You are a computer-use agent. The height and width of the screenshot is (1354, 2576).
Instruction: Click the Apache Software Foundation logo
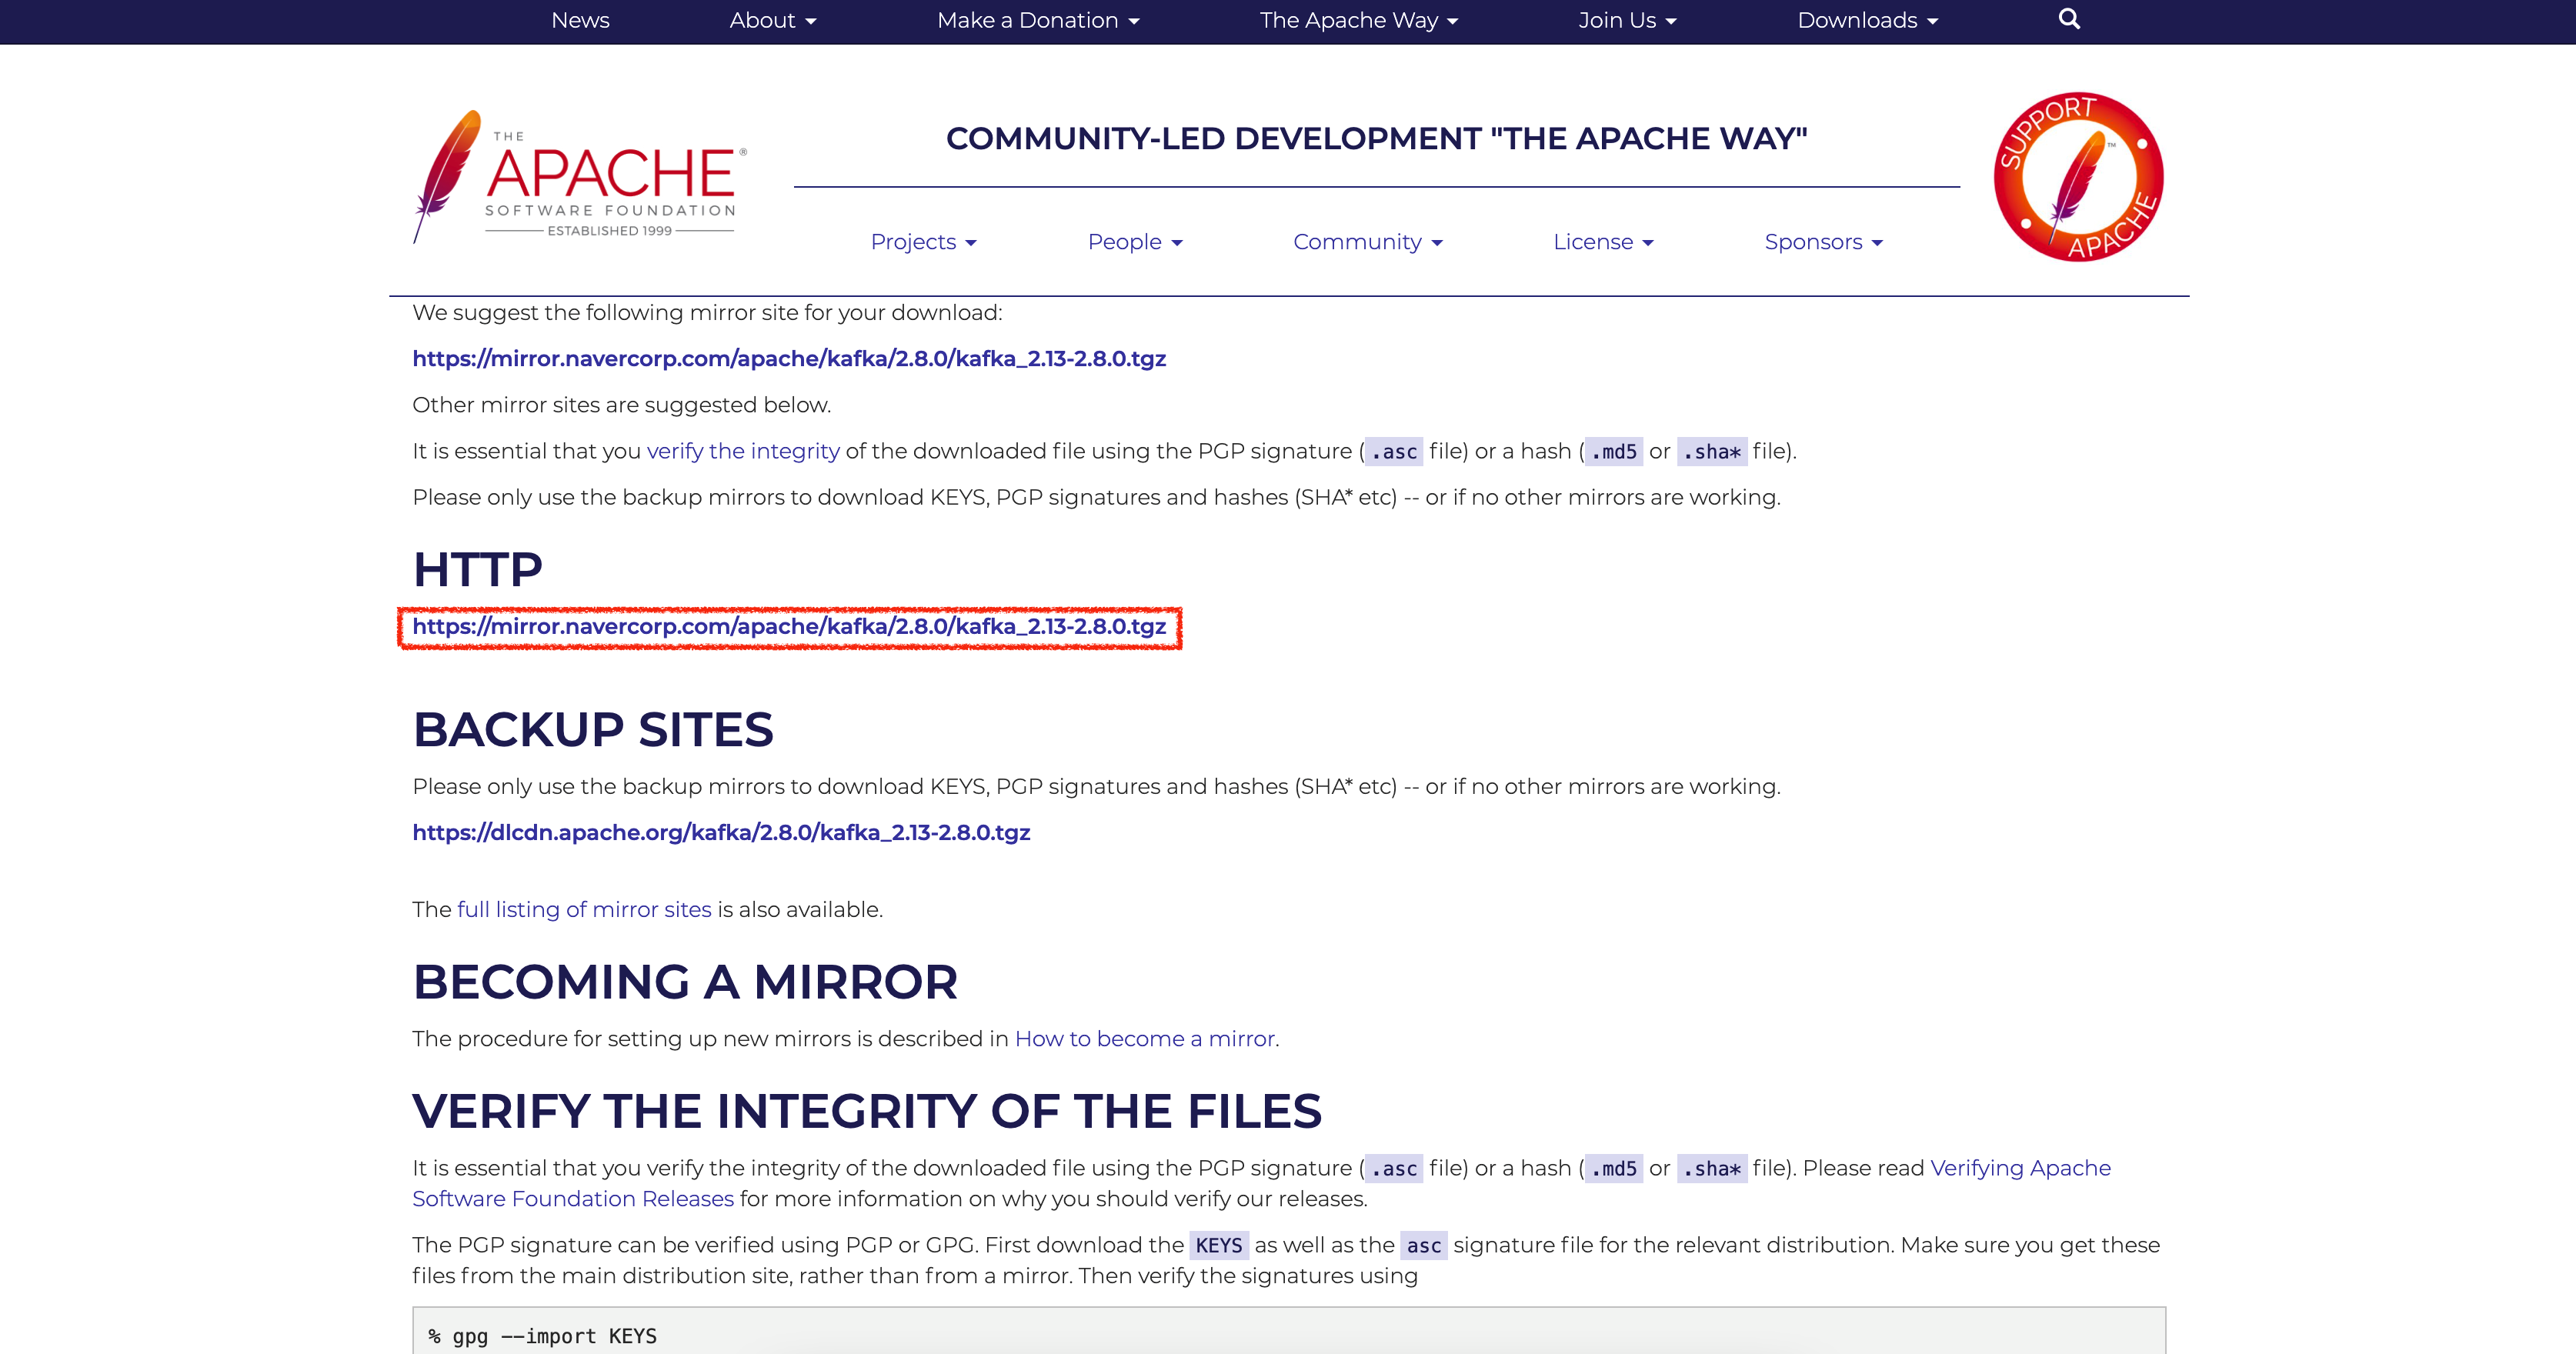580,177
